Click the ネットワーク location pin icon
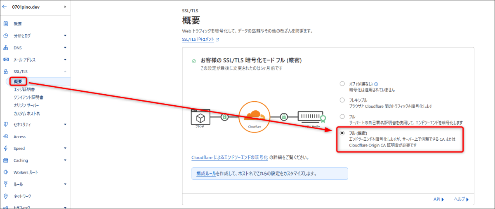The image size is (495, 209). pyautogui.click(x=6, y=196)
